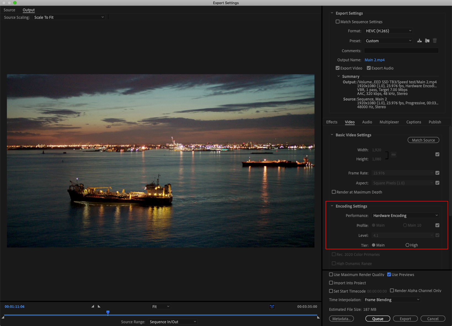This screenshot has height=326, width=452.
Task: Click the Save Preset icon
Action: (419, 41)
